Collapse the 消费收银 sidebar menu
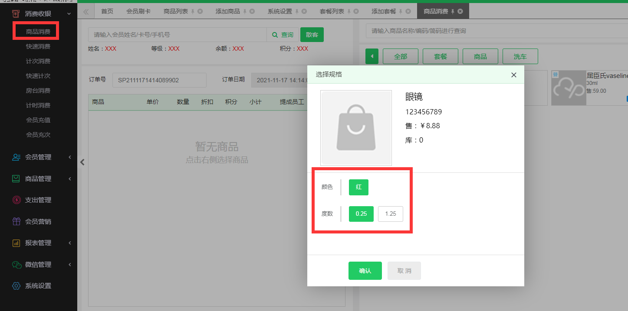The height and width of the screenshot is (311, 628). coord(69,14)
